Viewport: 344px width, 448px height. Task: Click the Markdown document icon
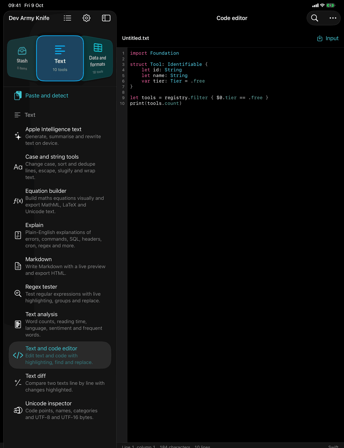[18, 266]
